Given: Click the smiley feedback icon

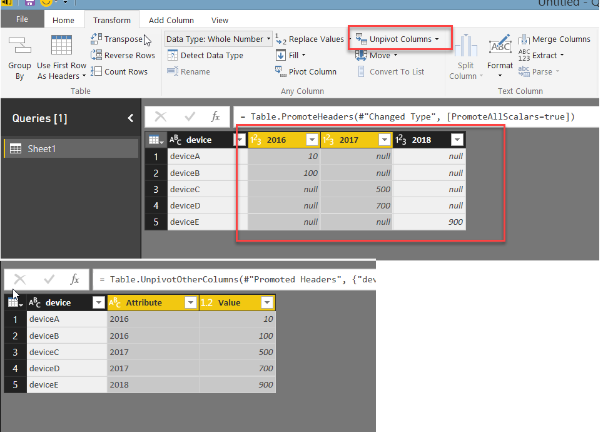Looking at the screenshot, I should [46, 3].
